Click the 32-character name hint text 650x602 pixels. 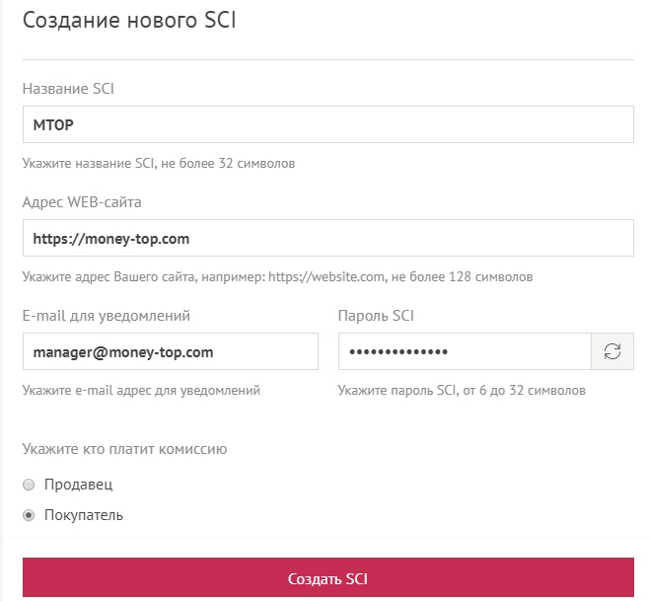pos(159,163)
